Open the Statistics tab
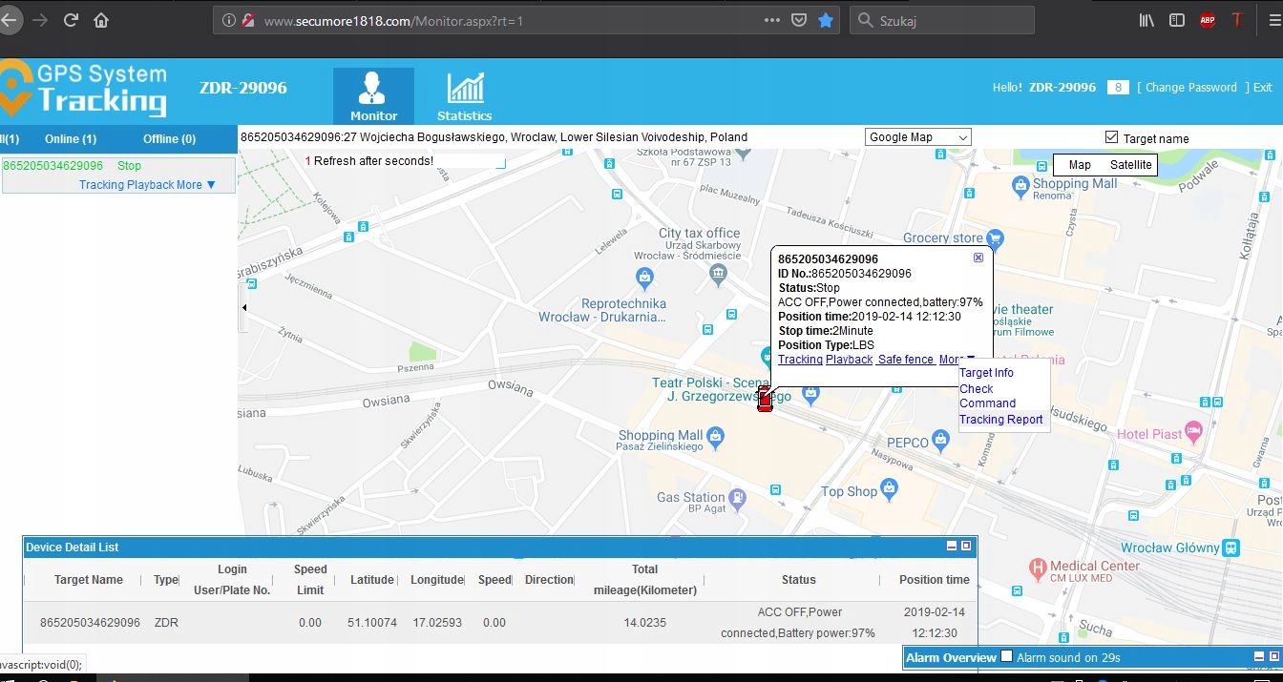 click(465, 96)
